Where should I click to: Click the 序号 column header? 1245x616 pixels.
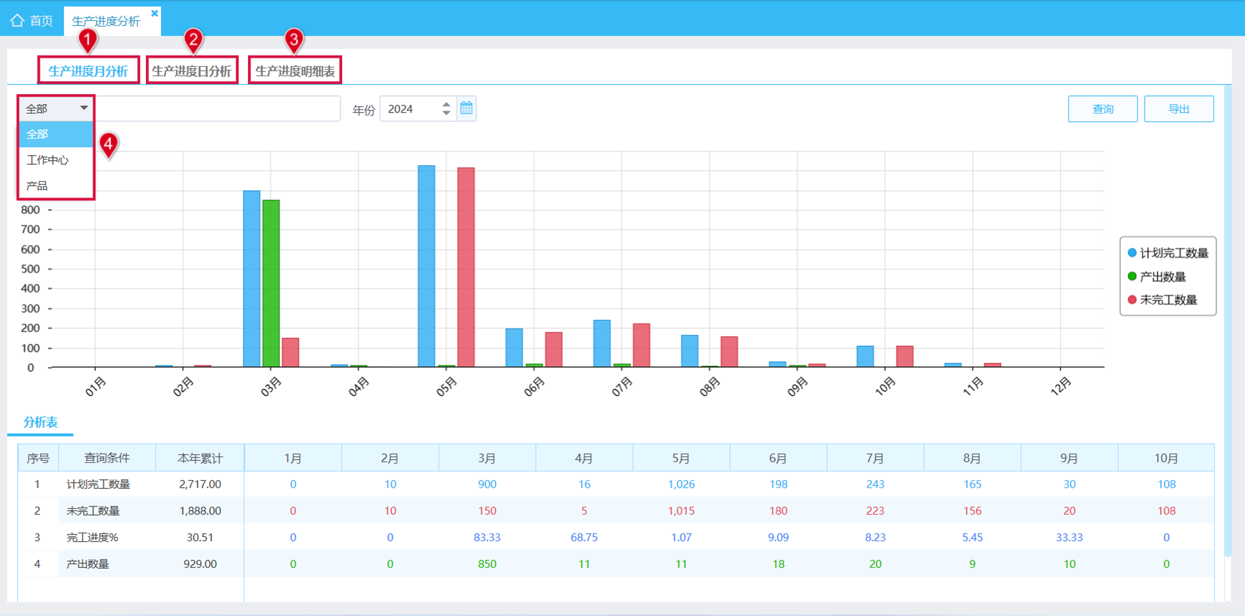(x=38, y=458)
